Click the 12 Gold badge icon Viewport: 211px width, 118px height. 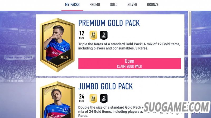[93, 35]
